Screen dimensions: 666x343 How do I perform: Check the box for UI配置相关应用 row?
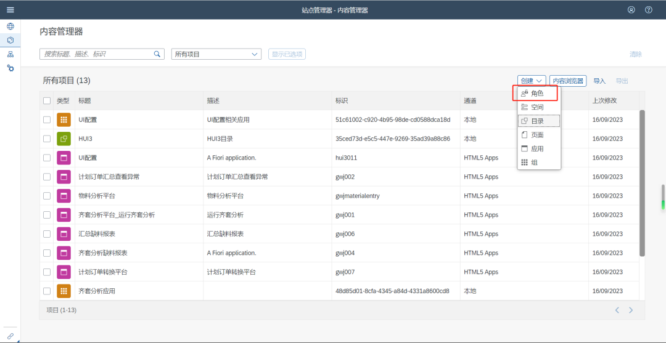[x=47, y=120]
